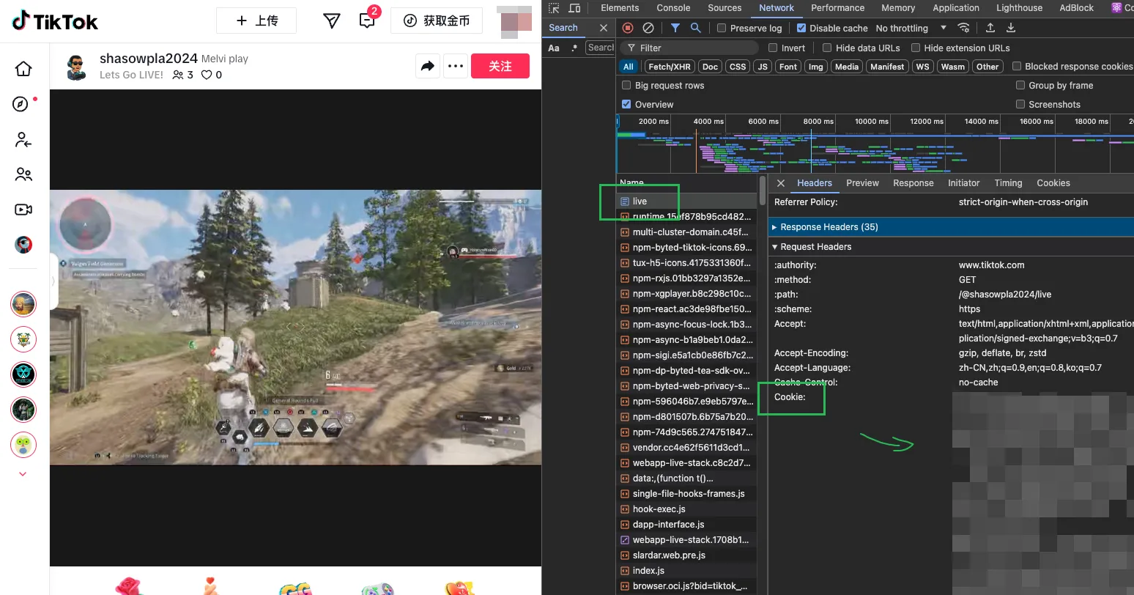The image size is (1134, 595).
Task: Open the TikTok logo link
Action: pos(55,21)
